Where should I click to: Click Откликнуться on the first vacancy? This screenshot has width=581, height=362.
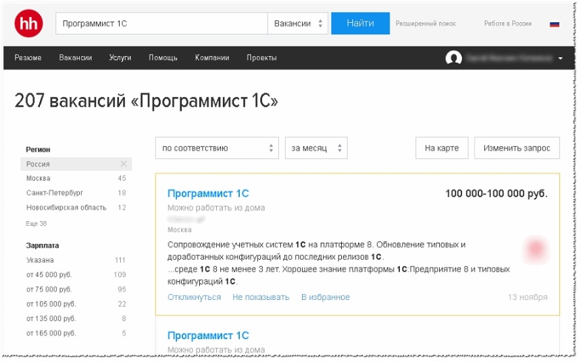[x=194, y=297]
